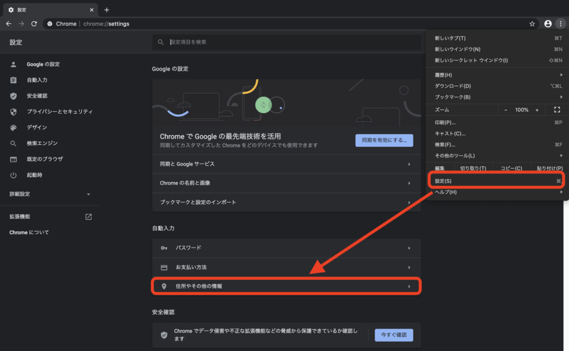The height and width of the screenshot is (351, 569).
Task: Open the Chrome の名前と画像 row chevron
Action: click(x=409, y=183)
